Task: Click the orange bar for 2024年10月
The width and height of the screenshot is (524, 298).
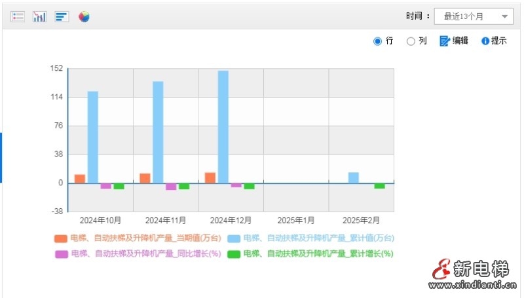Action: tap(80, 179)
